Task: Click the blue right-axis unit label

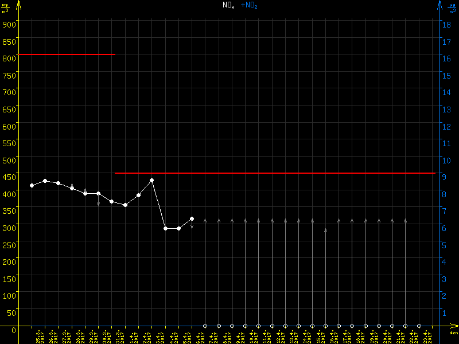Action: [453, 7]
